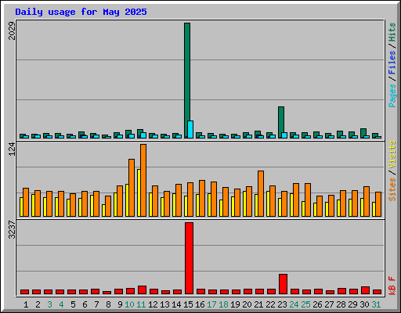Click day label 30 on x-axis
This screenshot has height=313, width=401.
364,304
